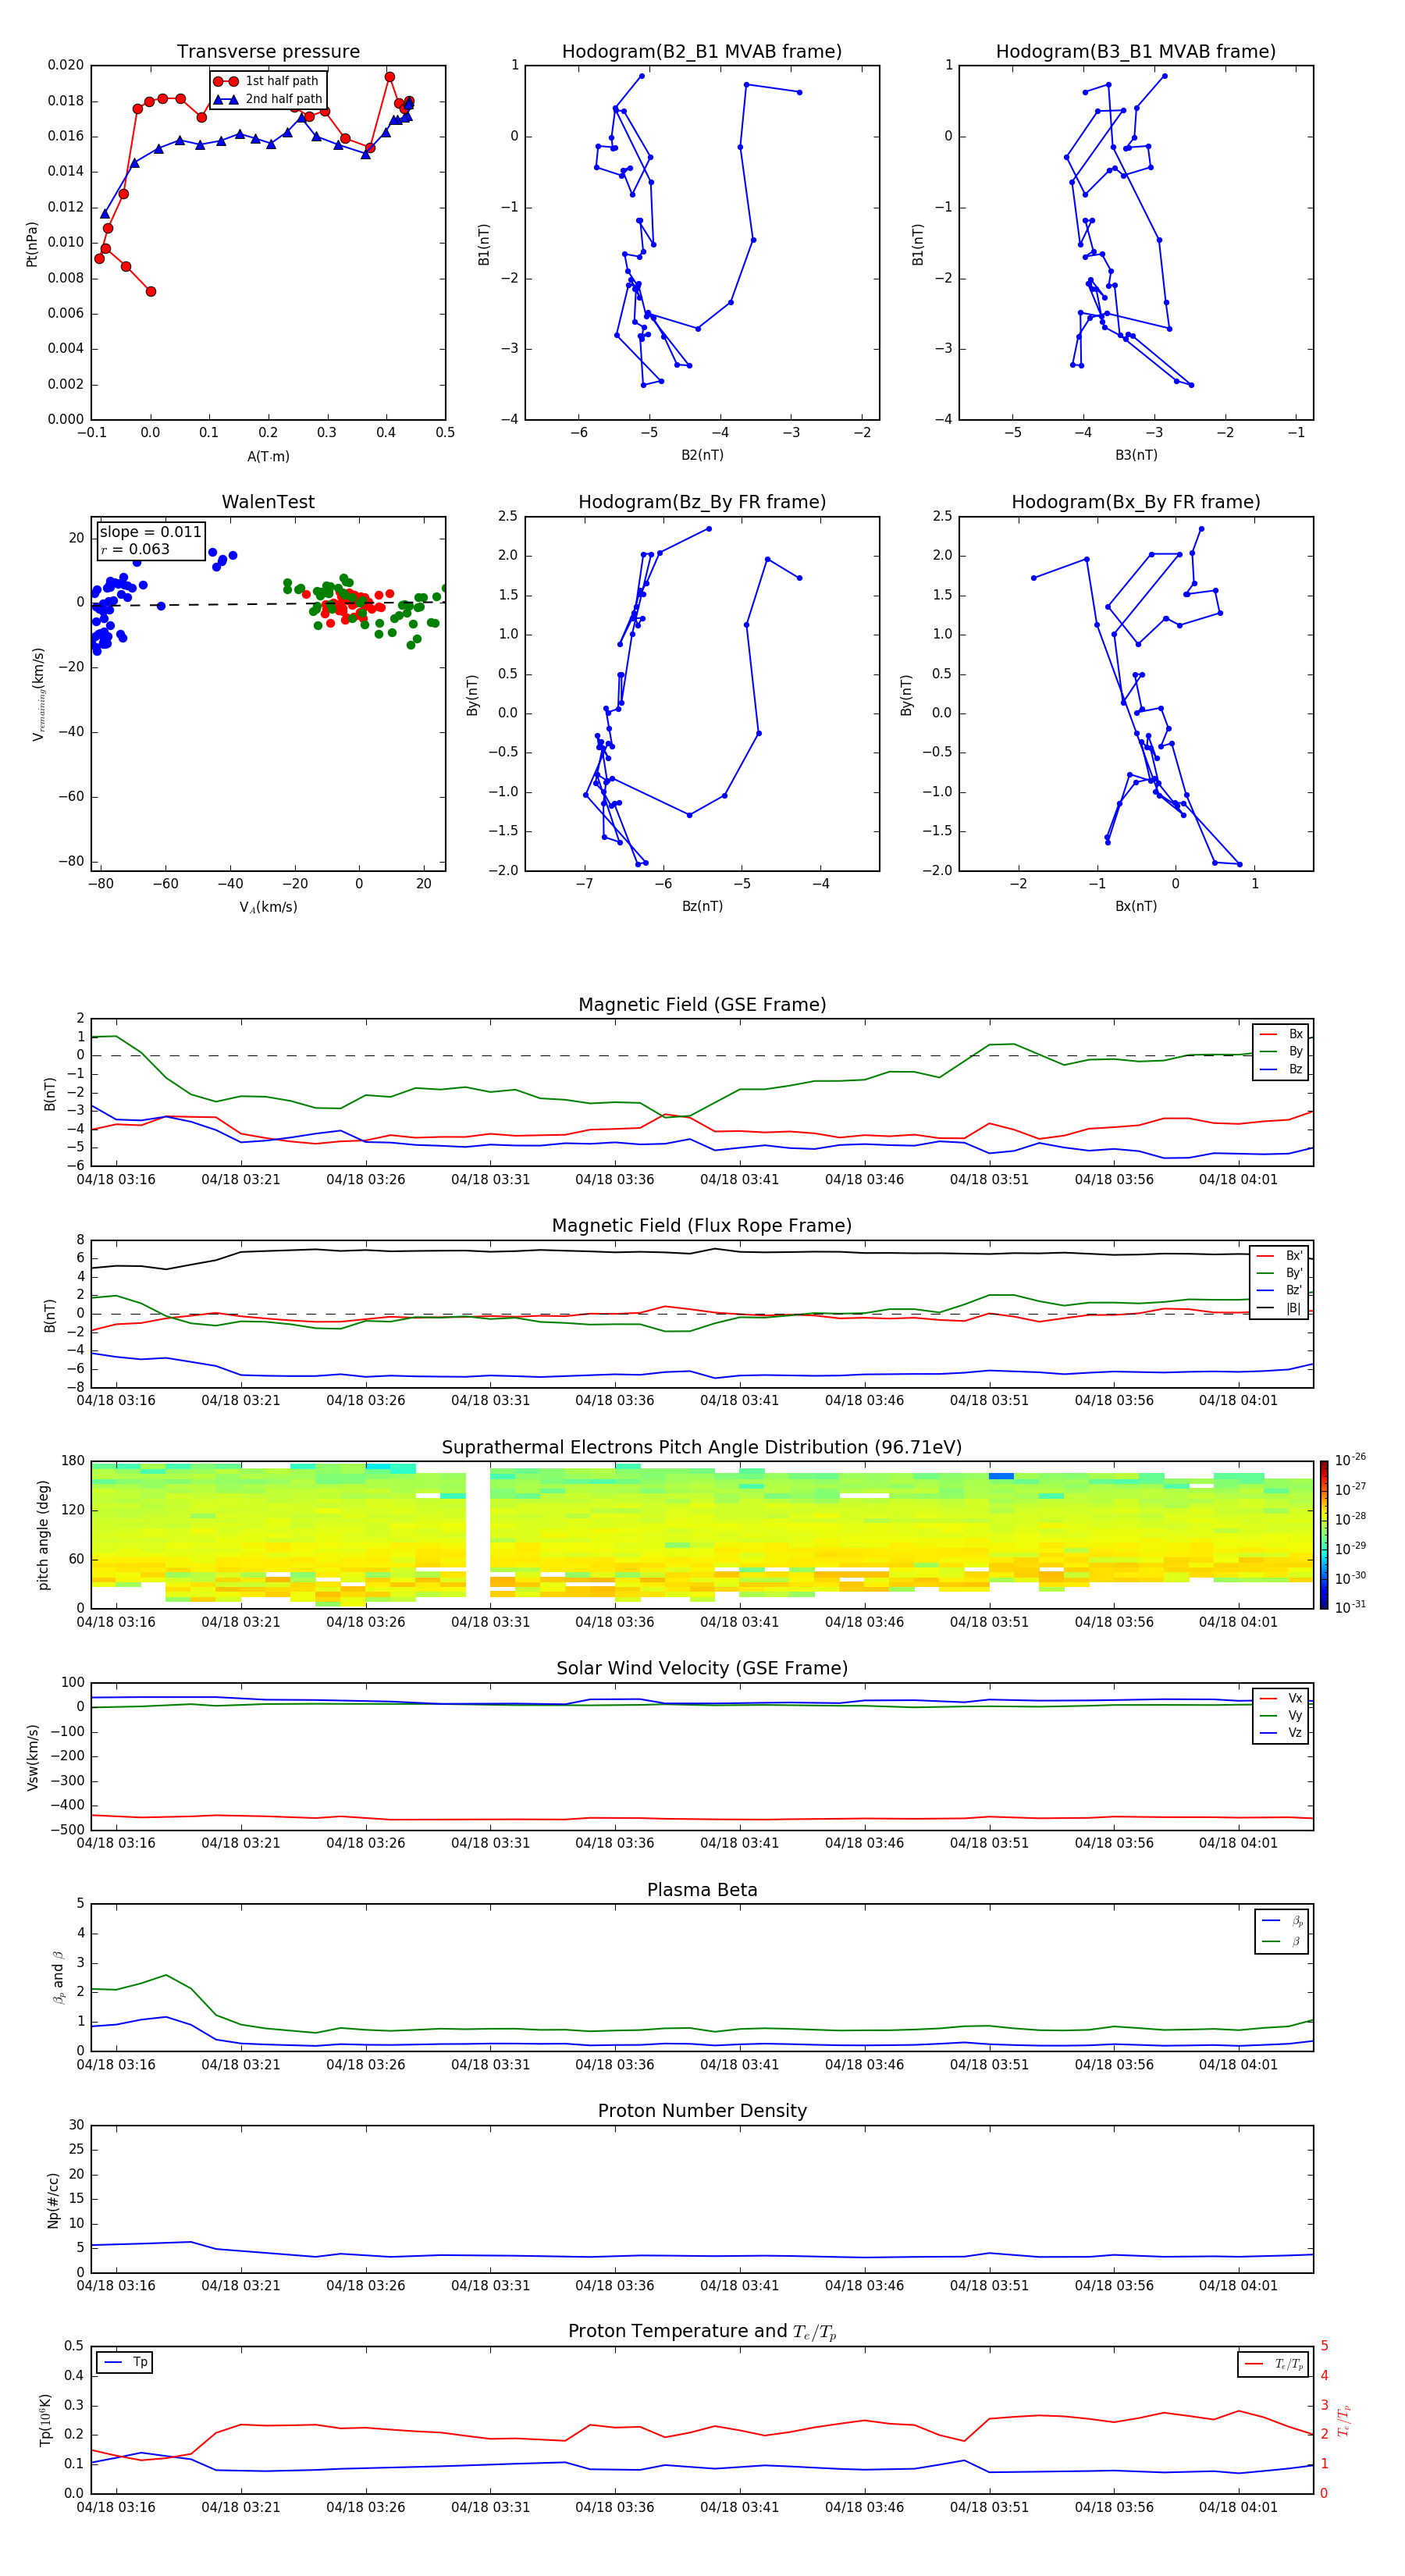Select the |B| legend entry in the Flux Rope plot

1280,1308
